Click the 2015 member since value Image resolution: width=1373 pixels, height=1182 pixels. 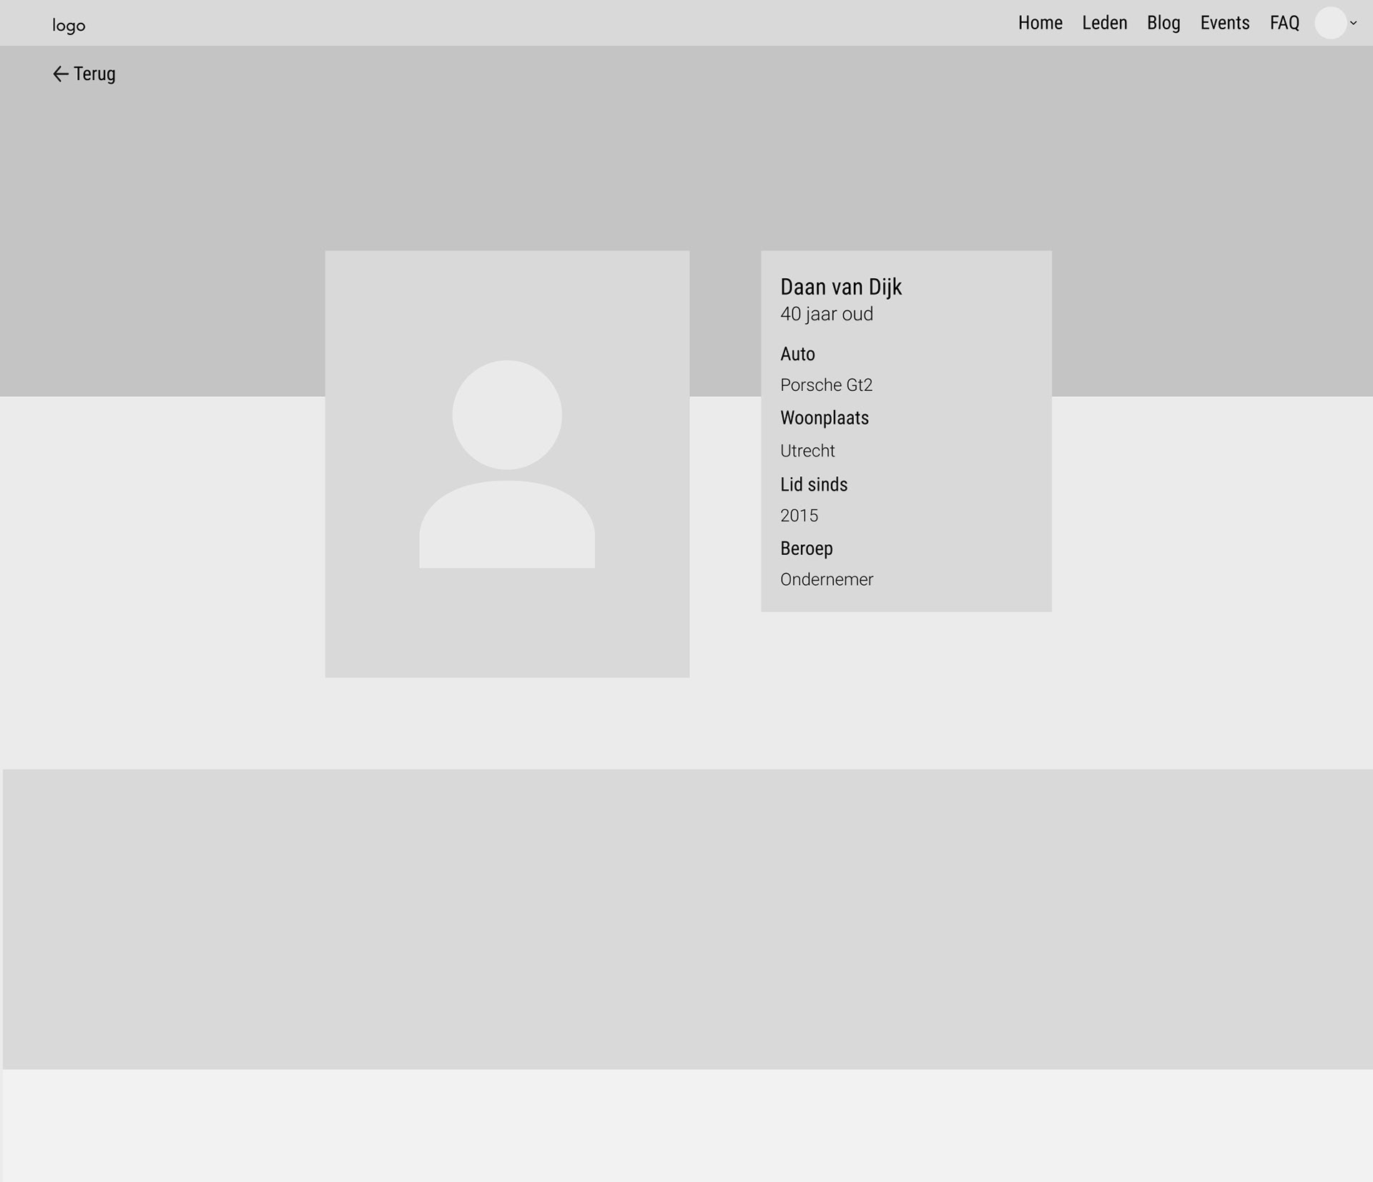799,516
